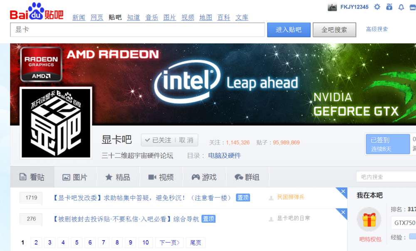Switch to the 视频 tab
The height and width of the screenshot is (251, 416).
(x=161, y=177)
